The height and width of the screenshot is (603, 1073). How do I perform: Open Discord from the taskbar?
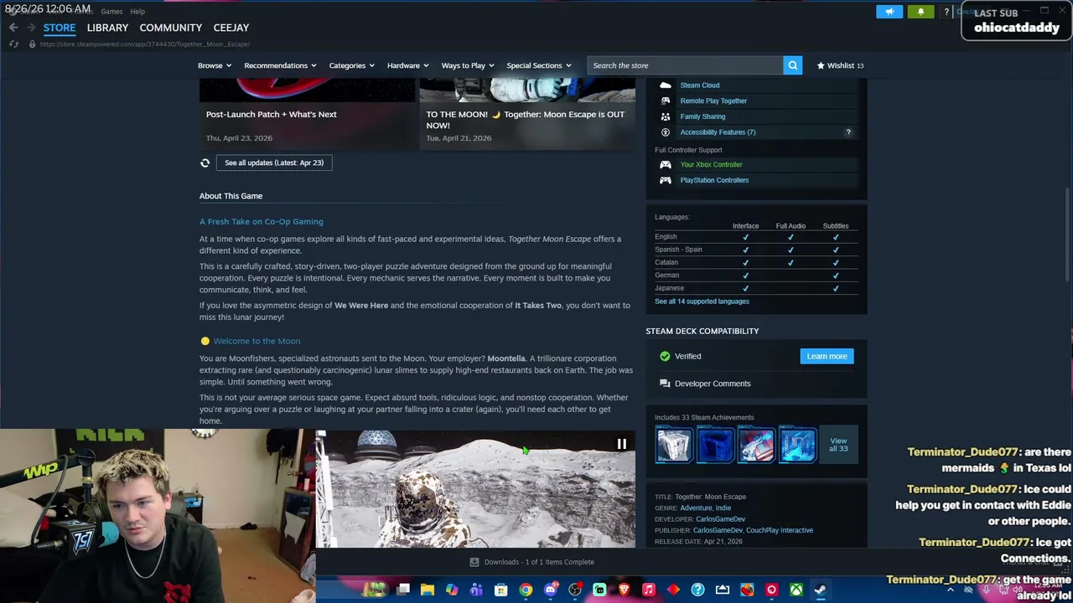tap(550, 590)
